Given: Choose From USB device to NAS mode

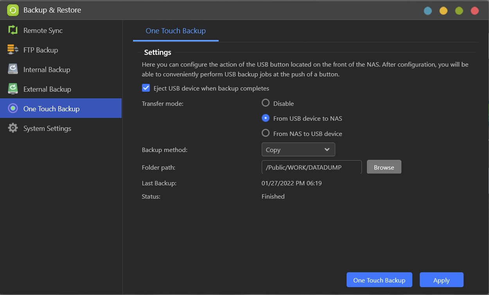Looking at the screenshot, I should coord(266,118).
